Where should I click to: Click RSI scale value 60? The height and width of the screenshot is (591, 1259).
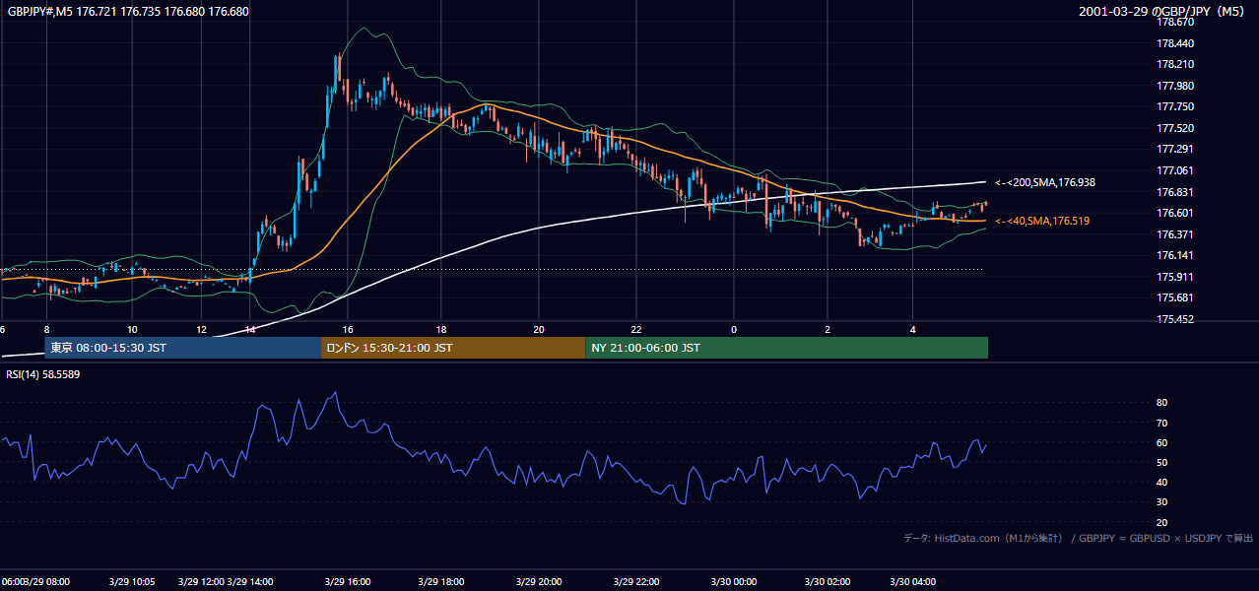click(1162, 442)
